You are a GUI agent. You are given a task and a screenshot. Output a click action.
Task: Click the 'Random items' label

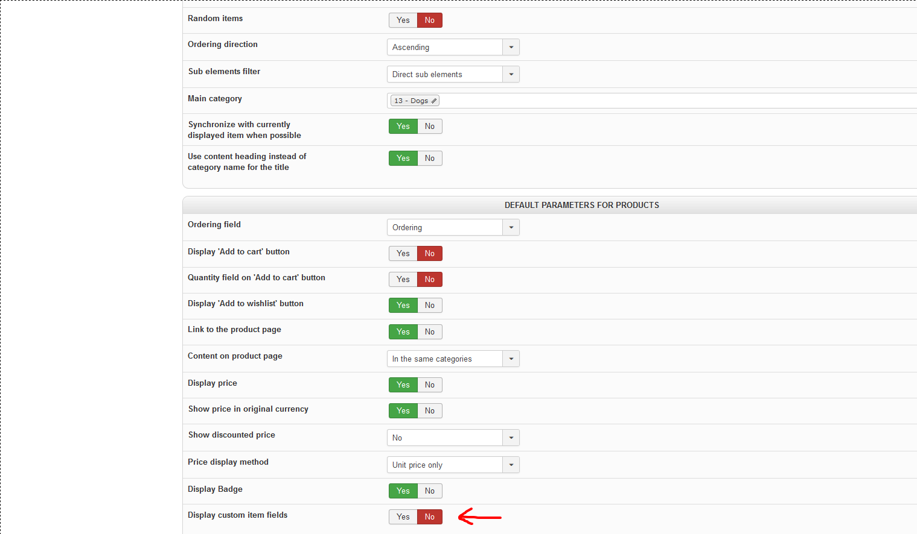(216, 19)
